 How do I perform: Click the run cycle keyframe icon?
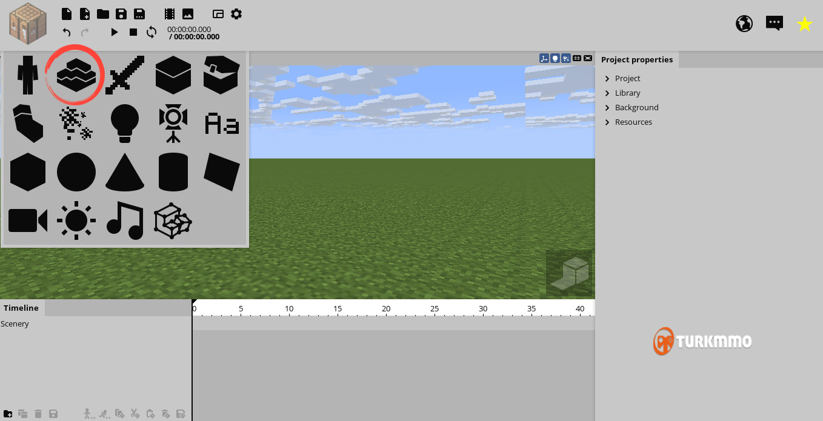click(x=104, y=414)
